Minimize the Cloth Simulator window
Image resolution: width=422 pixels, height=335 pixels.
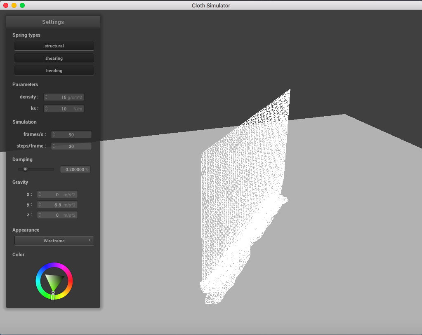[14, 5]
